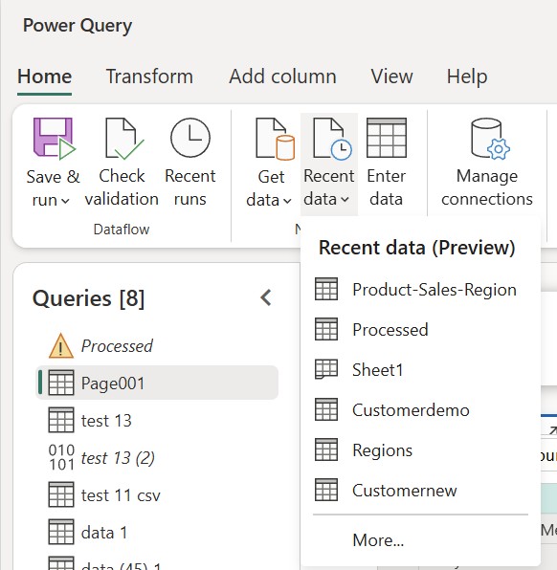This screenshot has height=570, width=557.
Task: Click the Recent data (Preview) header
Action: click(x=417, y=248)
